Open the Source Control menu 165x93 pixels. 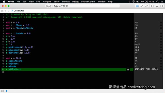click(88, 2)
